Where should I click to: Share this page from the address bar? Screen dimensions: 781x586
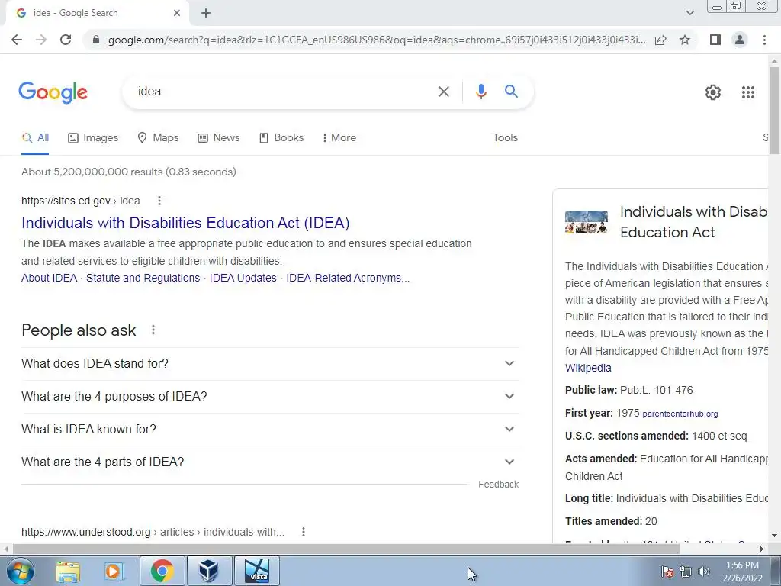(660, 40)
